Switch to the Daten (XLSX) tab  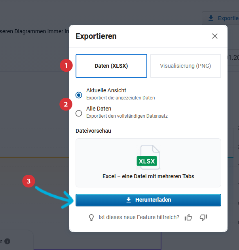coord(111,66)
